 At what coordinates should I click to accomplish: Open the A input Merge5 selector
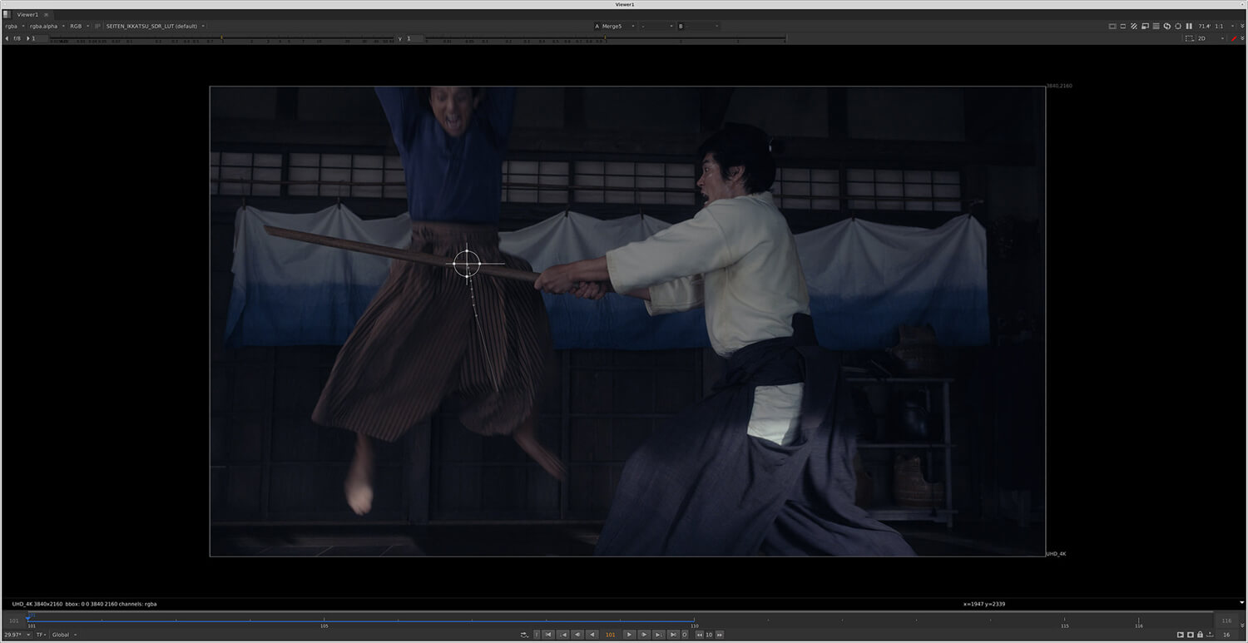(616, 26)
